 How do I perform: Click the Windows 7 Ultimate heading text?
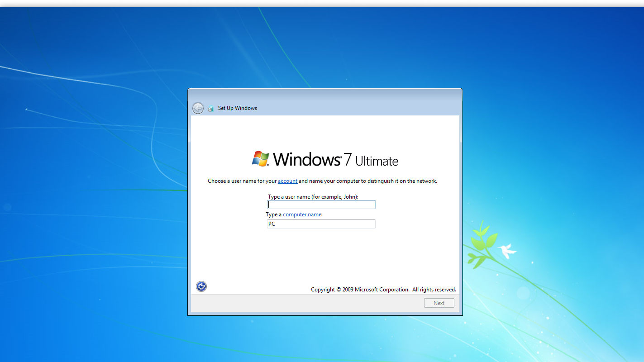(x=335, y=160)
